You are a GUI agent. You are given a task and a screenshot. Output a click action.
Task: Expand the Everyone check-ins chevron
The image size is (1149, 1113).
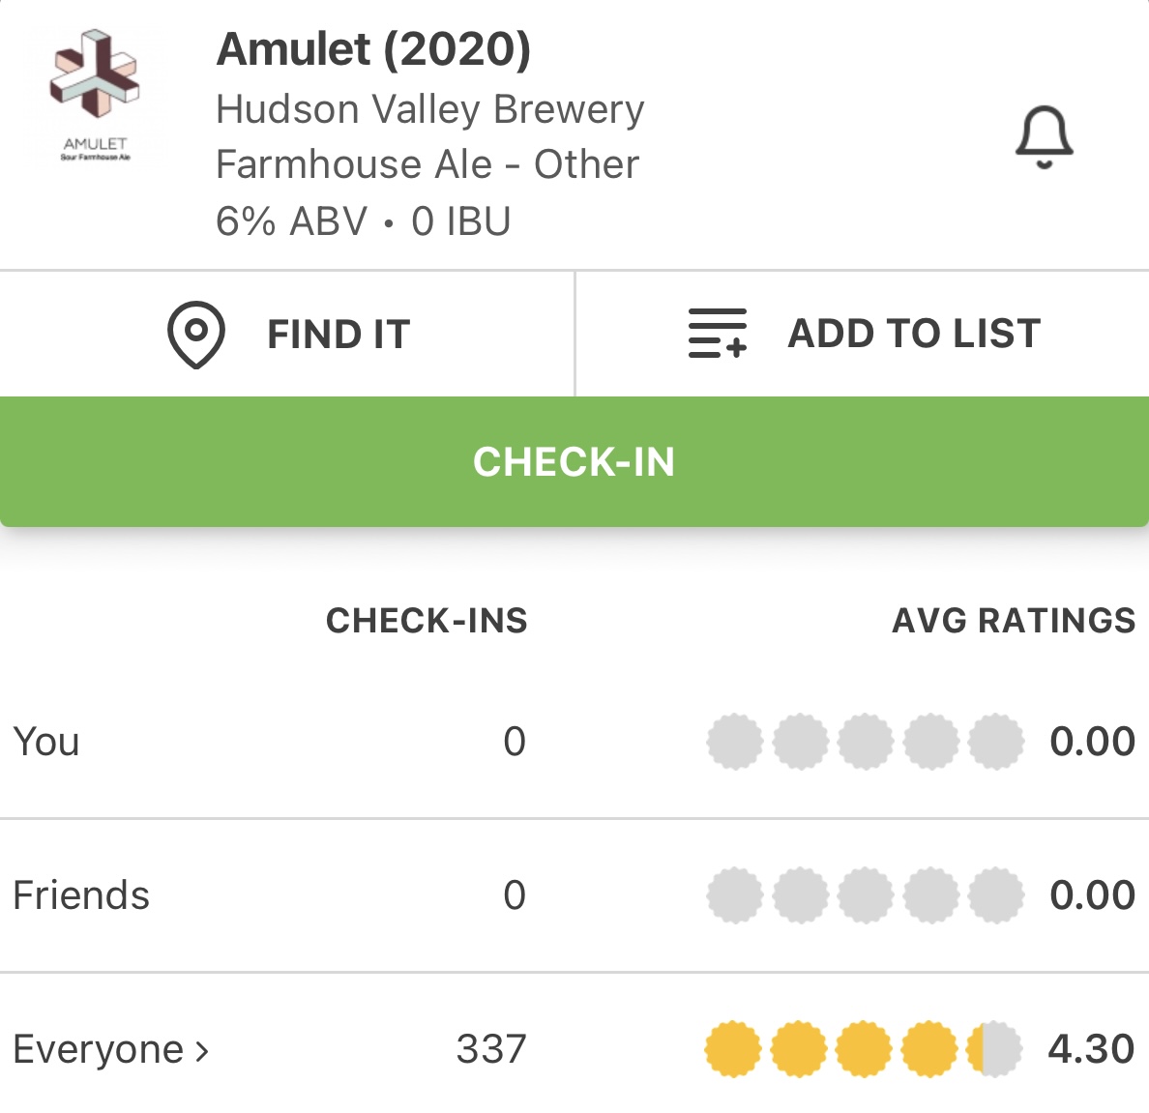(202, 1050)
